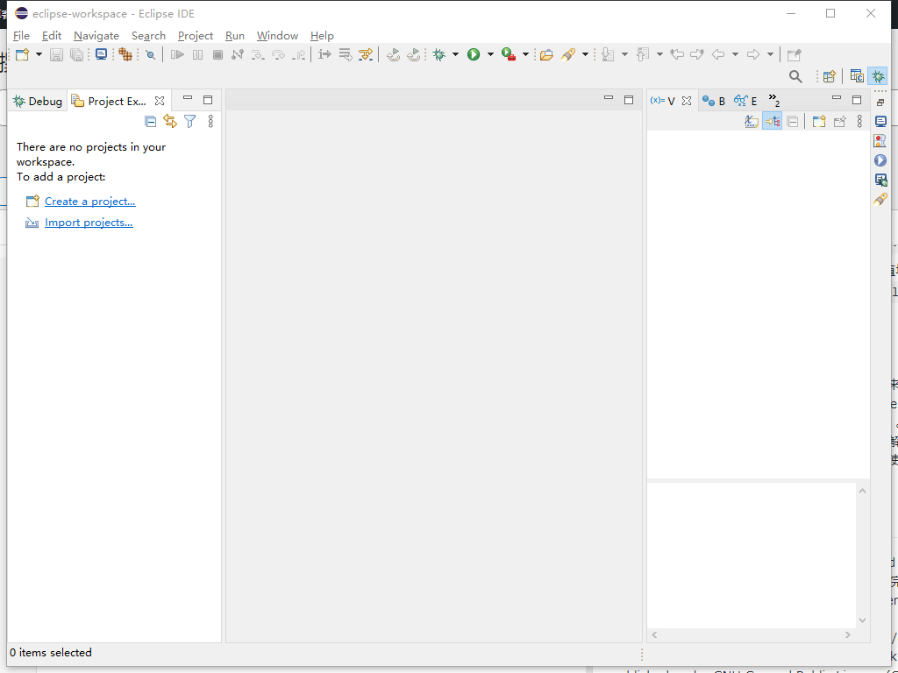Toggle Show Type Names in Variables view

pos(752,121)
